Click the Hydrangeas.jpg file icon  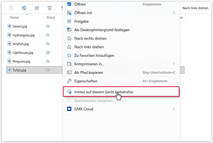point(9,35)
